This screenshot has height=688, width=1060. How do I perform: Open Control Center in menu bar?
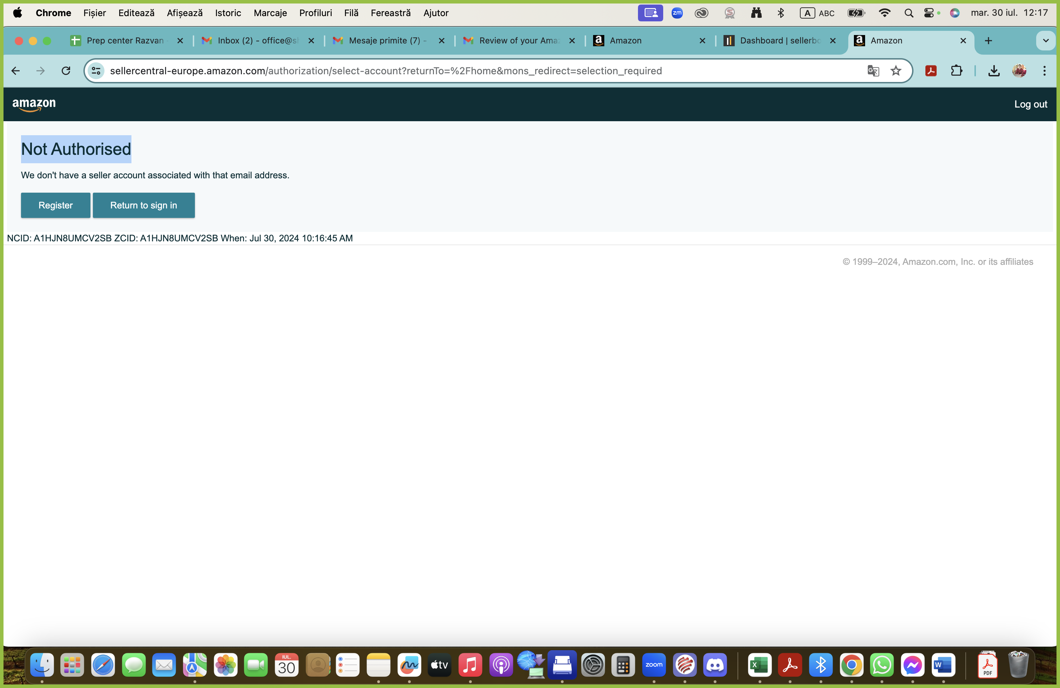tap(929, 13)
